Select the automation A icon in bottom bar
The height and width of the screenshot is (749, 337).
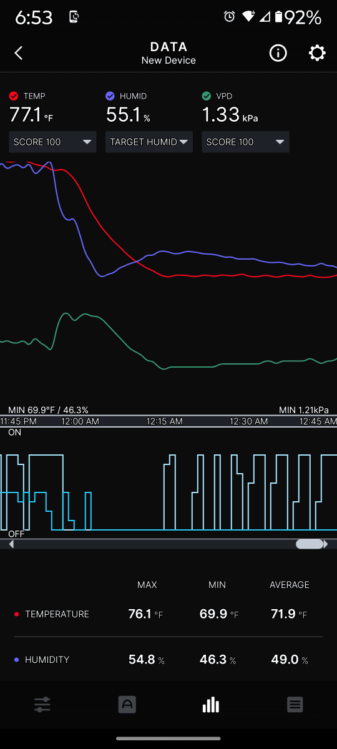click(127, 705)
